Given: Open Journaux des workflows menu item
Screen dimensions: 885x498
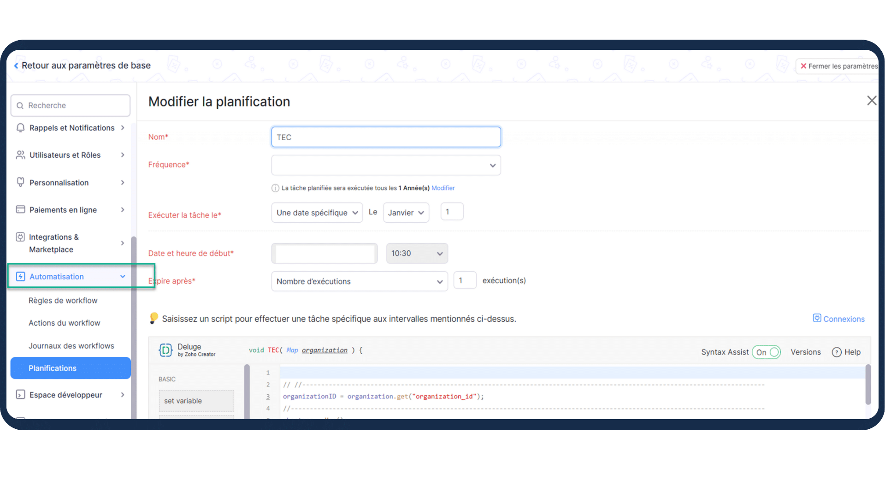Looking at the screenshot, I should coord(71,346).
